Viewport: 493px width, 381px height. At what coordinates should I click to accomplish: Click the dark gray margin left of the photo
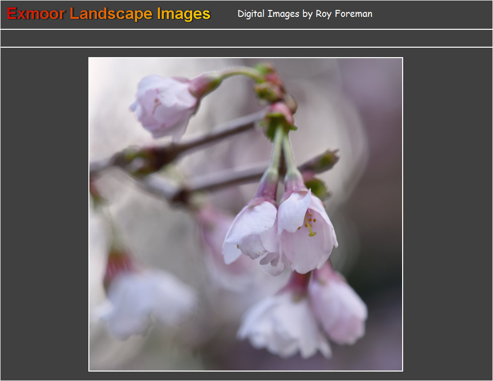tap(45, 214)
